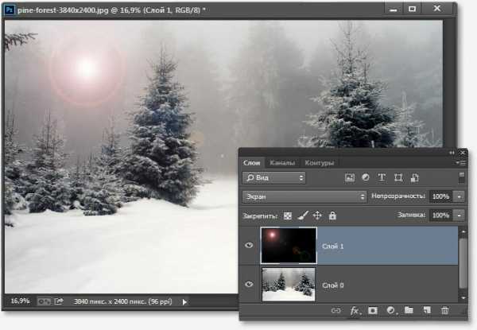477x330 pixels.
Task: Maximize the pine-forest document window
Action: click(x=412, y=9)
